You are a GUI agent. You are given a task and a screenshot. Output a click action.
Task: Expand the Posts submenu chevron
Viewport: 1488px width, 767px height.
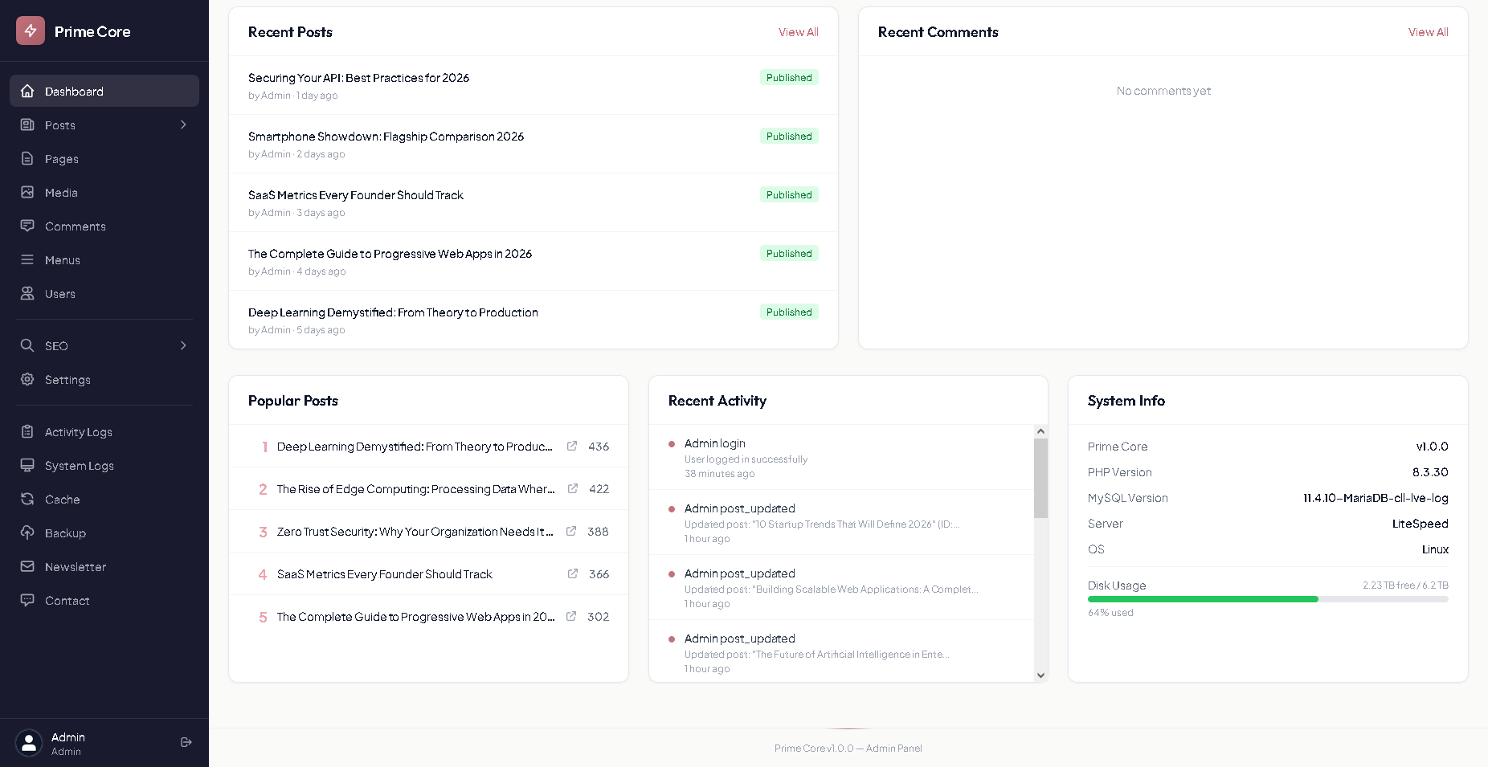pos(183,125)
